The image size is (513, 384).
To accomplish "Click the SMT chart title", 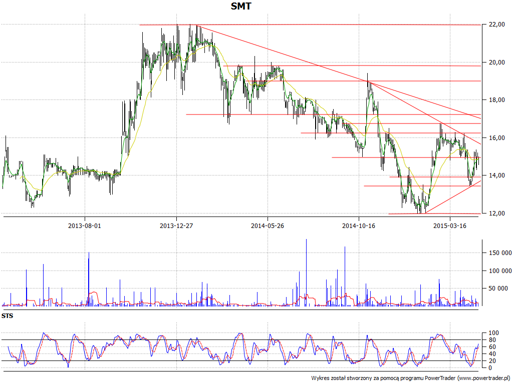I will 241,6.
